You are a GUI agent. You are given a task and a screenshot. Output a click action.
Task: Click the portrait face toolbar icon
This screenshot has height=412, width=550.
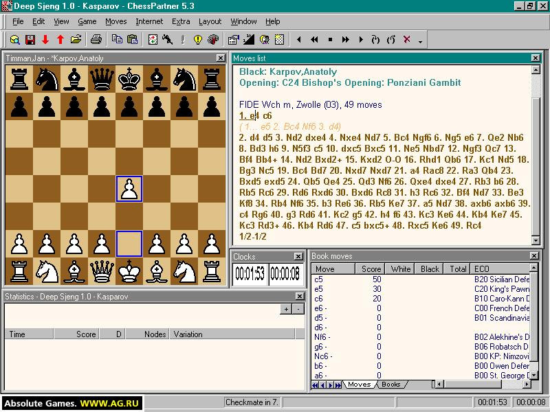264,39
